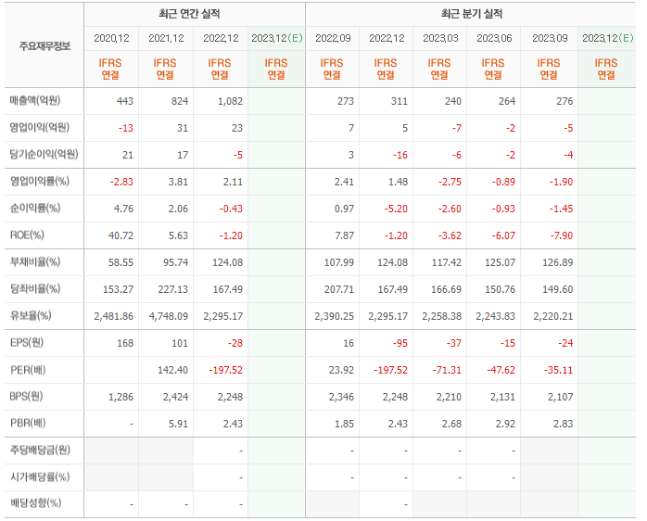Select the BPS(원) row label

26,397
